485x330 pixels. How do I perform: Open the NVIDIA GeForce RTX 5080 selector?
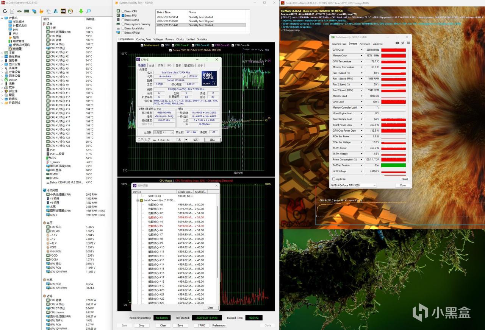[354, 185]
